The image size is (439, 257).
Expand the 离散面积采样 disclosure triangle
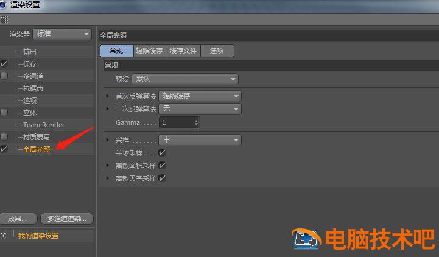pyautogui.click(x=108, y=166)
